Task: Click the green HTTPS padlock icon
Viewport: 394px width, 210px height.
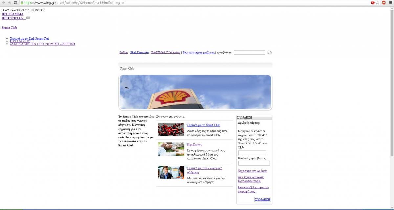Action: [x=22, y=3]
